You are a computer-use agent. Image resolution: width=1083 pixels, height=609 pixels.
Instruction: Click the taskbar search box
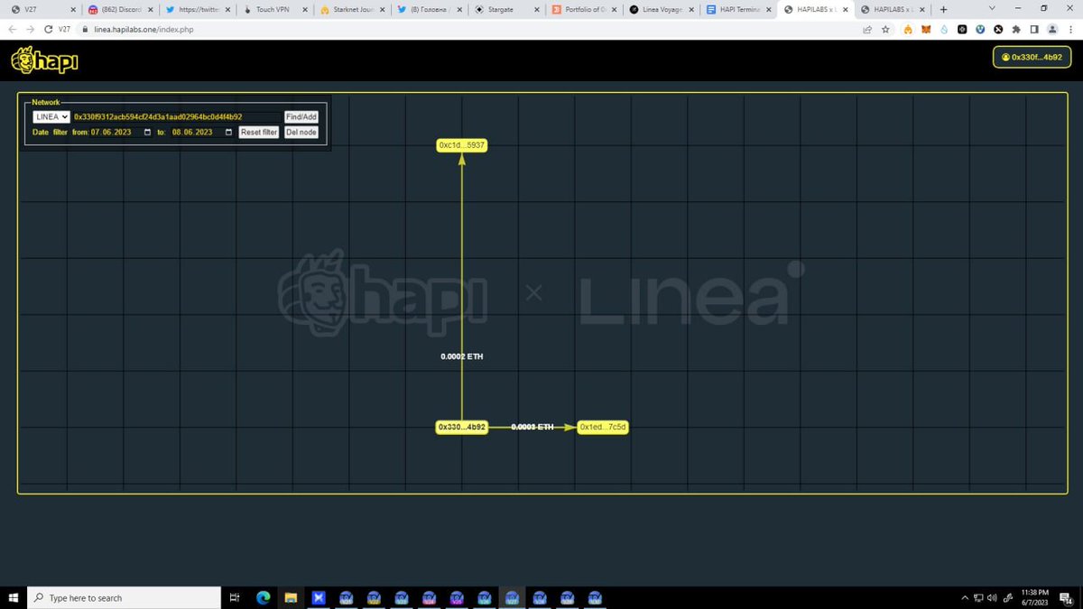tap(124, 597)
